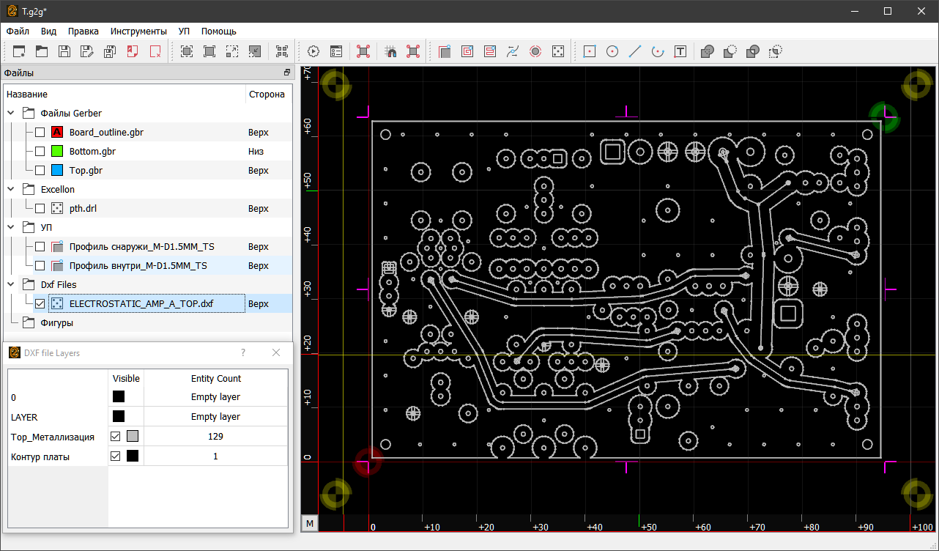Click the M button below the canvas
Viewport: 939px width, 551px height.
310,523
